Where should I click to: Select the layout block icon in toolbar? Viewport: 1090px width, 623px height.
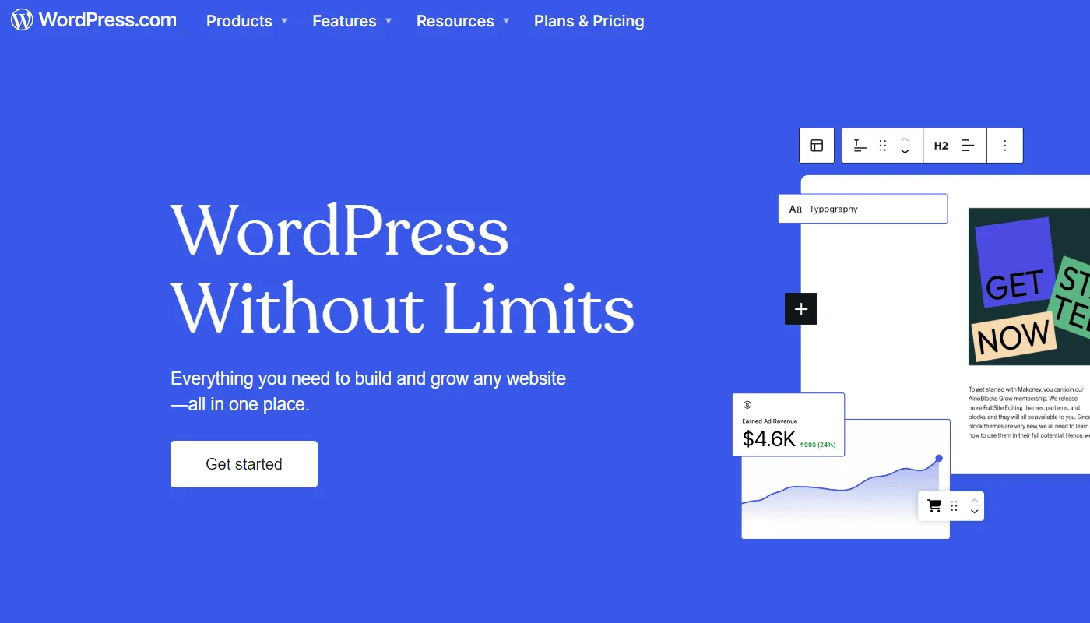(x=817, y=146)
